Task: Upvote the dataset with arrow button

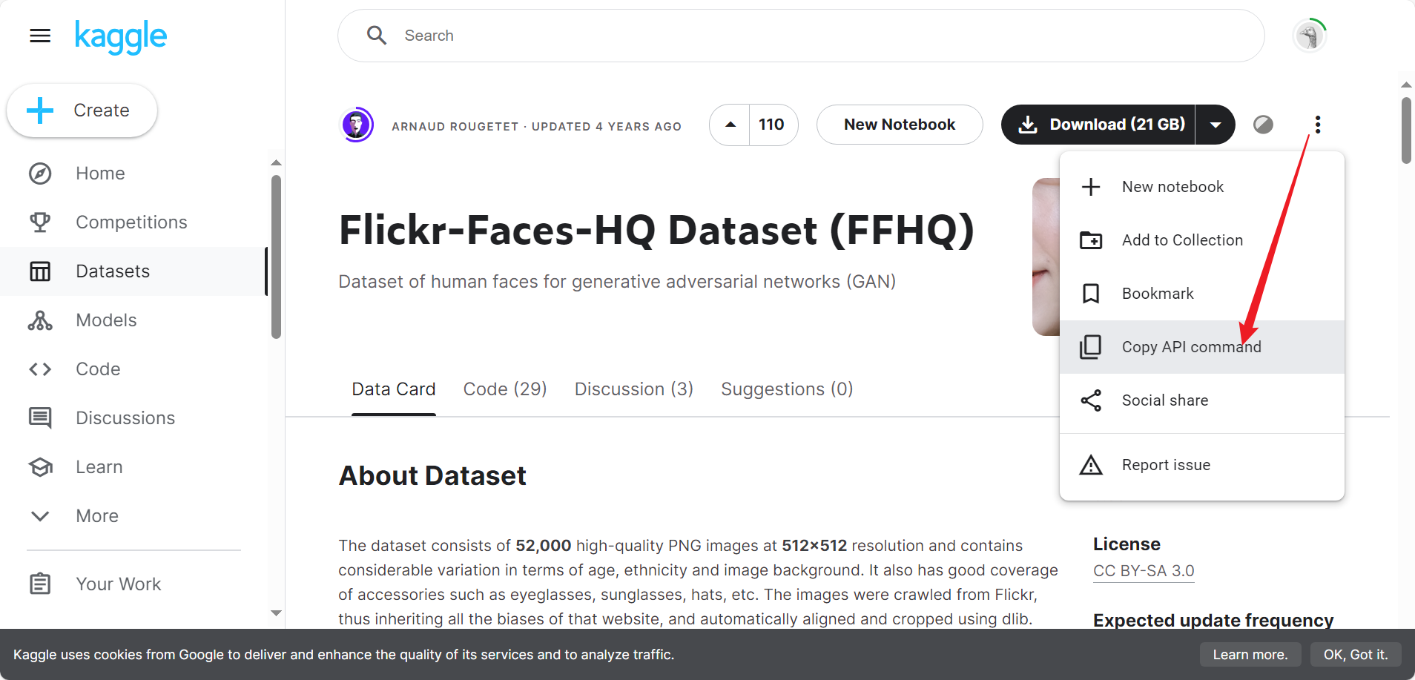Action: coord(730,125)
